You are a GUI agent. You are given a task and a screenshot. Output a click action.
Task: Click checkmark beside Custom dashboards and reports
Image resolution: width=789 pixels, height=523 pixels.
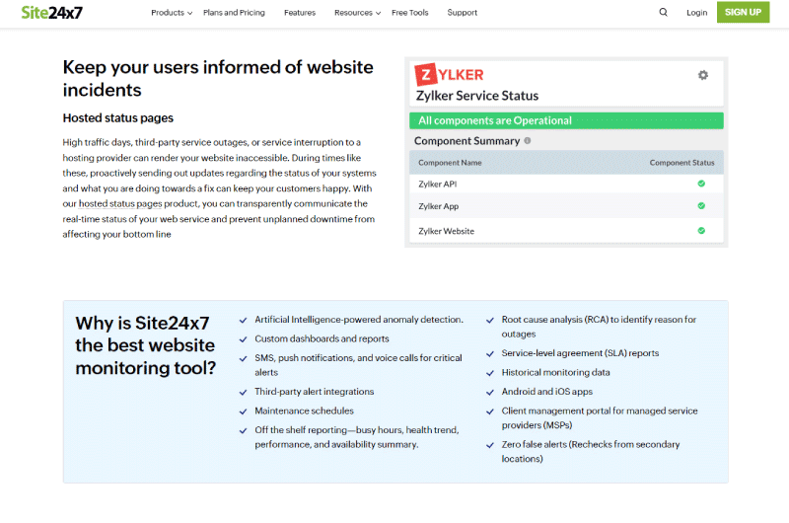pyautogui.click(x=243, y=339)
